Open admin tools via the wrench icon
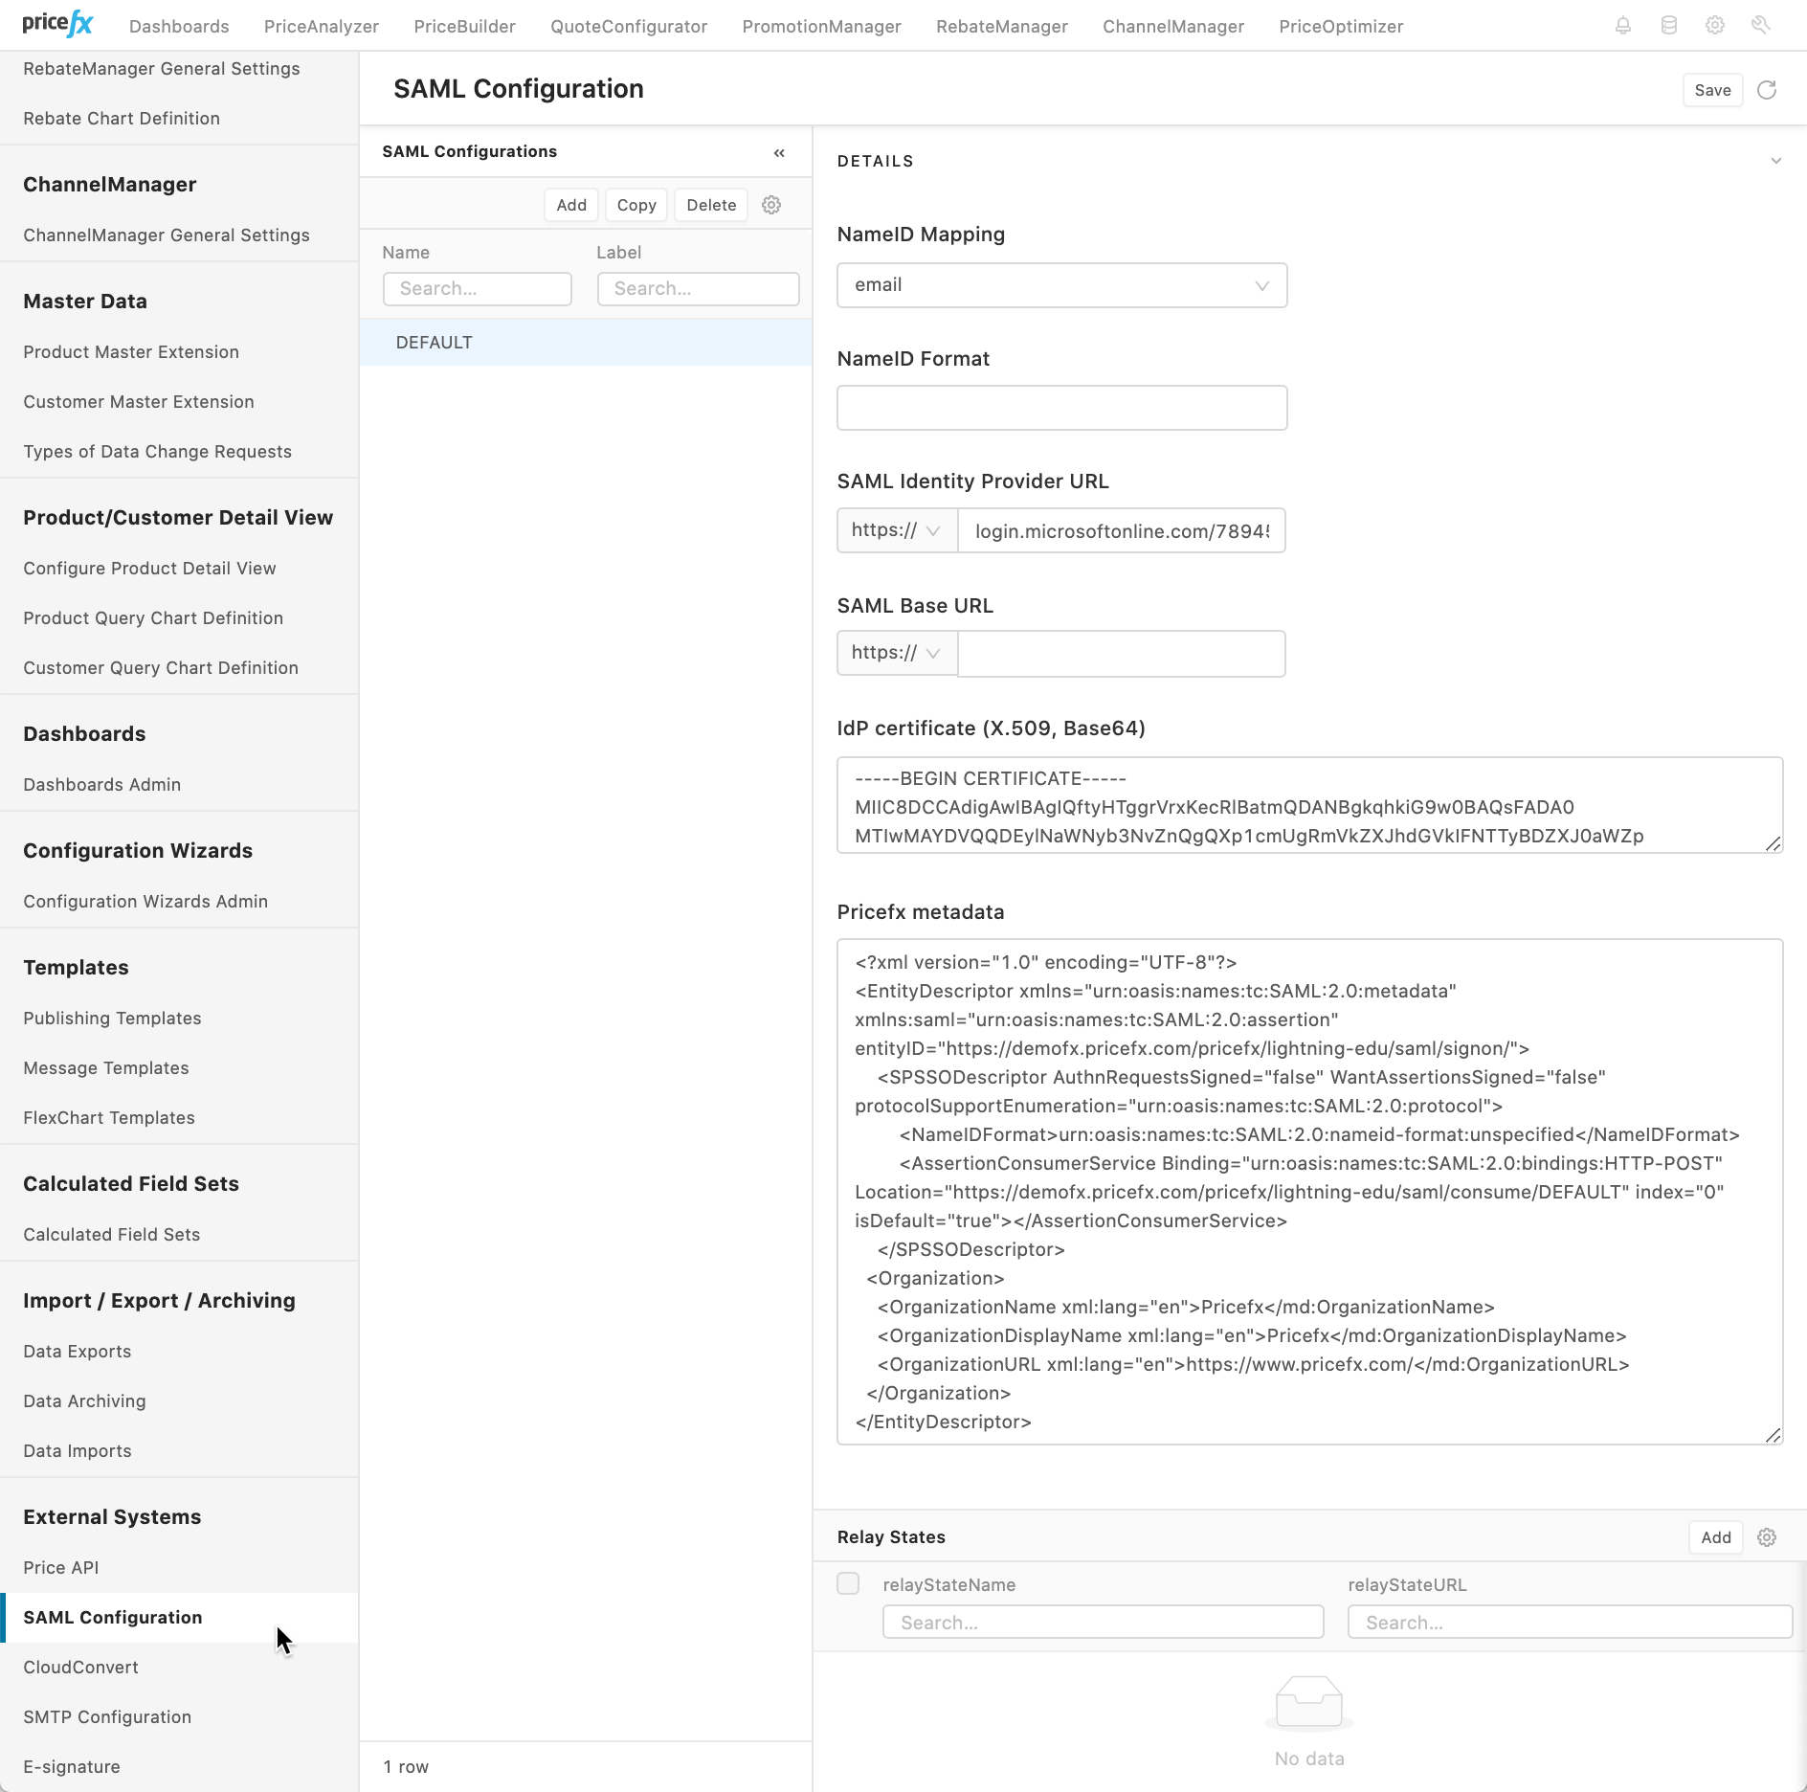1807x1792 pixels. pyautogui.click(x=1761, y=25)
